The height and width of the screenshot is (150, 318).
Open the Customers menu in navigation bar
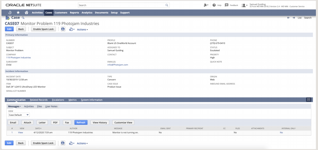point(61,12)
